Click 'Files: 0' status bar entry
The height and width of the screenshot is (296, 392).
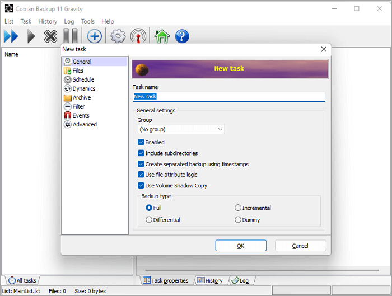[x=57, y=292]
